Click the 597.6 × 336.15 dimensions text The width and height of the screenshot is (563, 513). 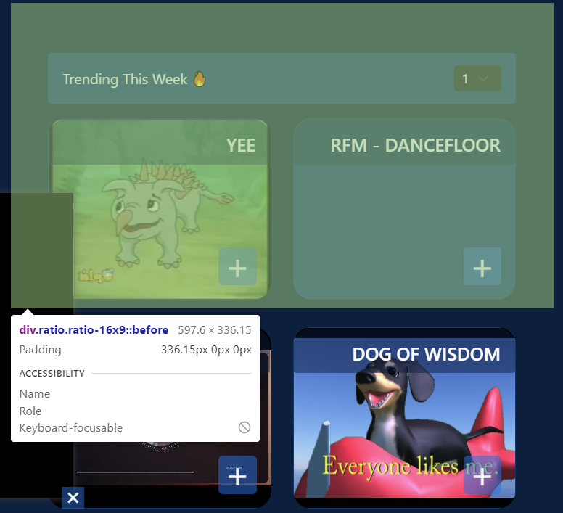click(x=215, y=330)
